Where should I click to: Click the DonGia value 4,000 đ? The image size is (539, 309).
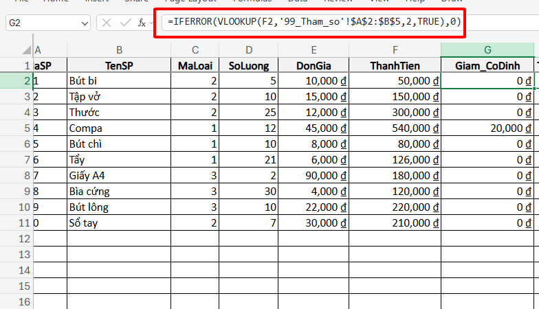tap(313, 191)
